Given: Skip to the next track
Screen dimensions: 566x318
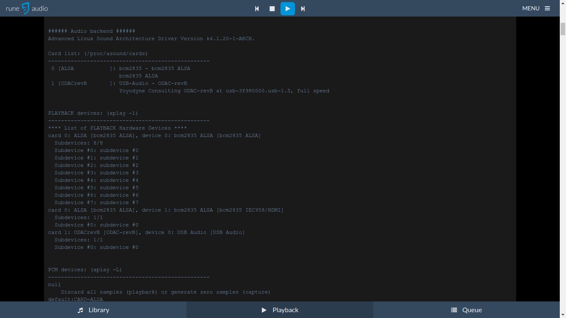Looking at the screenshot, I should [303, 9].
